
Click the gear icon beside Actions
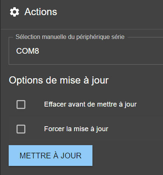coord(15,12)
